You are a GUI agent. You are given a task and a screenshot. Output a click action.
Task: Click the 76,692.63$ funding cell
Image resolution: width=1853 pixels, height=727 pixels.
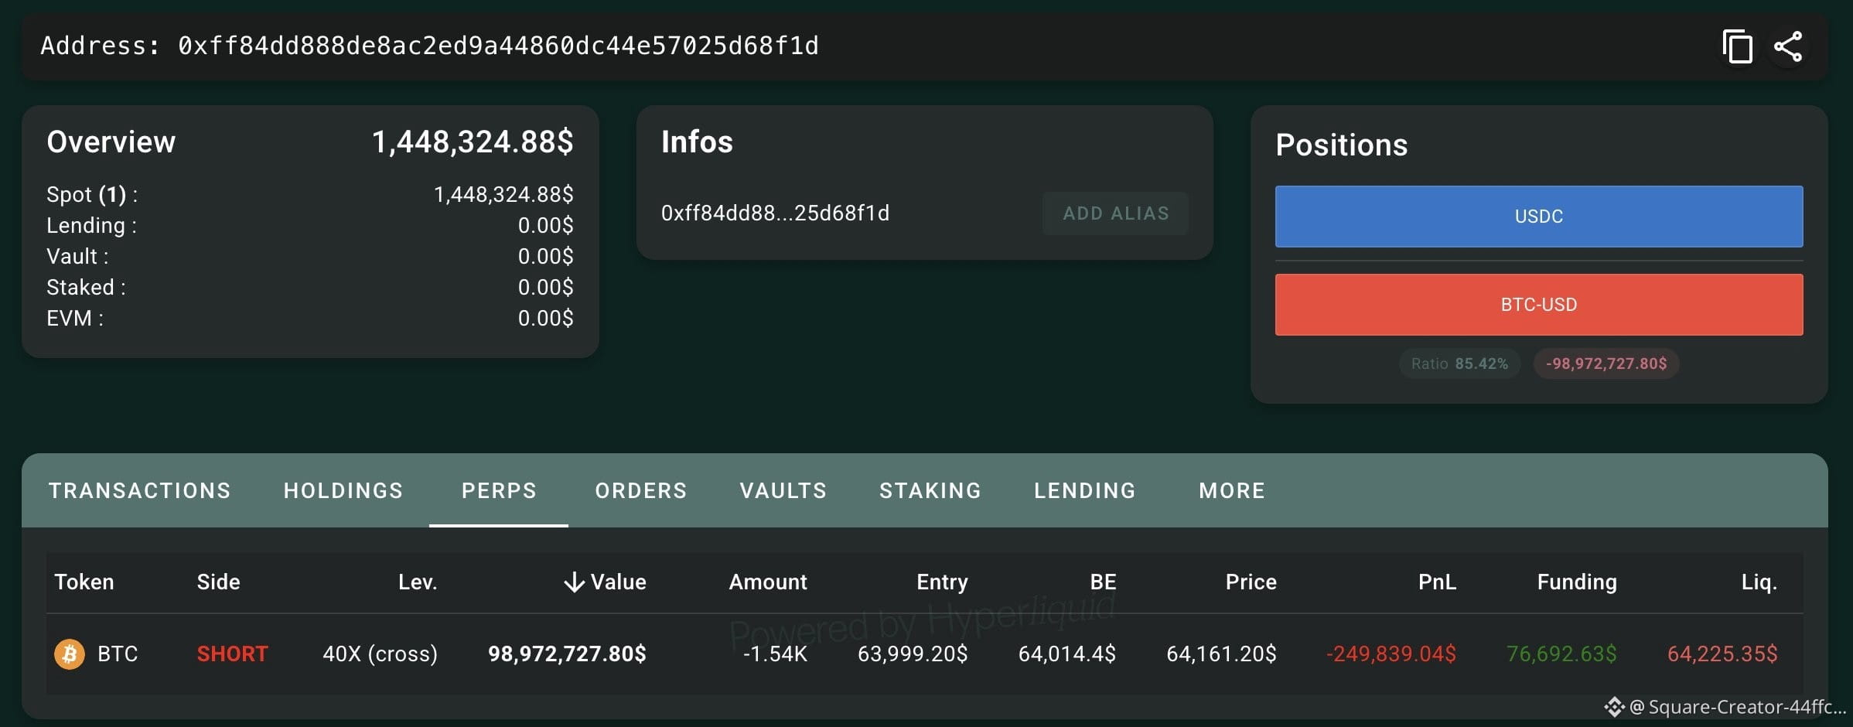[x=1561, y=654]
